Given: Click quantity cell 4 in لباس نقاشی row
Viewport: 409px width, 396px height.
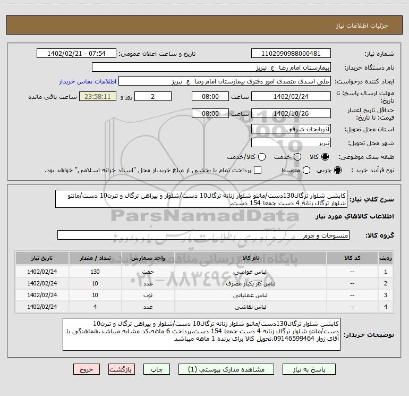Looking at the screenshot, I should [95, 307].
